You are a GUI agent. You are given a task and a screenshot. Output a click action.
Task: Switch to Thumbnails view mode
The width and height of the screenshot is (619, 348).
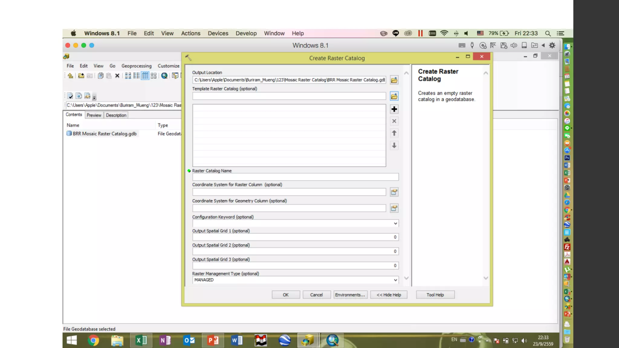(154, 76)
